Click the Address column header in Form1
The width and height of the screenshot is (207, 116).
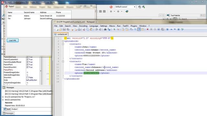point(43,12)
